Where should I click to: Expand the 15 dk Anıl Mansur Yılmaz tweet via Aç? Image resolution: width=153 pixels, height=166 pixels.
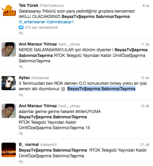point(21,133)
